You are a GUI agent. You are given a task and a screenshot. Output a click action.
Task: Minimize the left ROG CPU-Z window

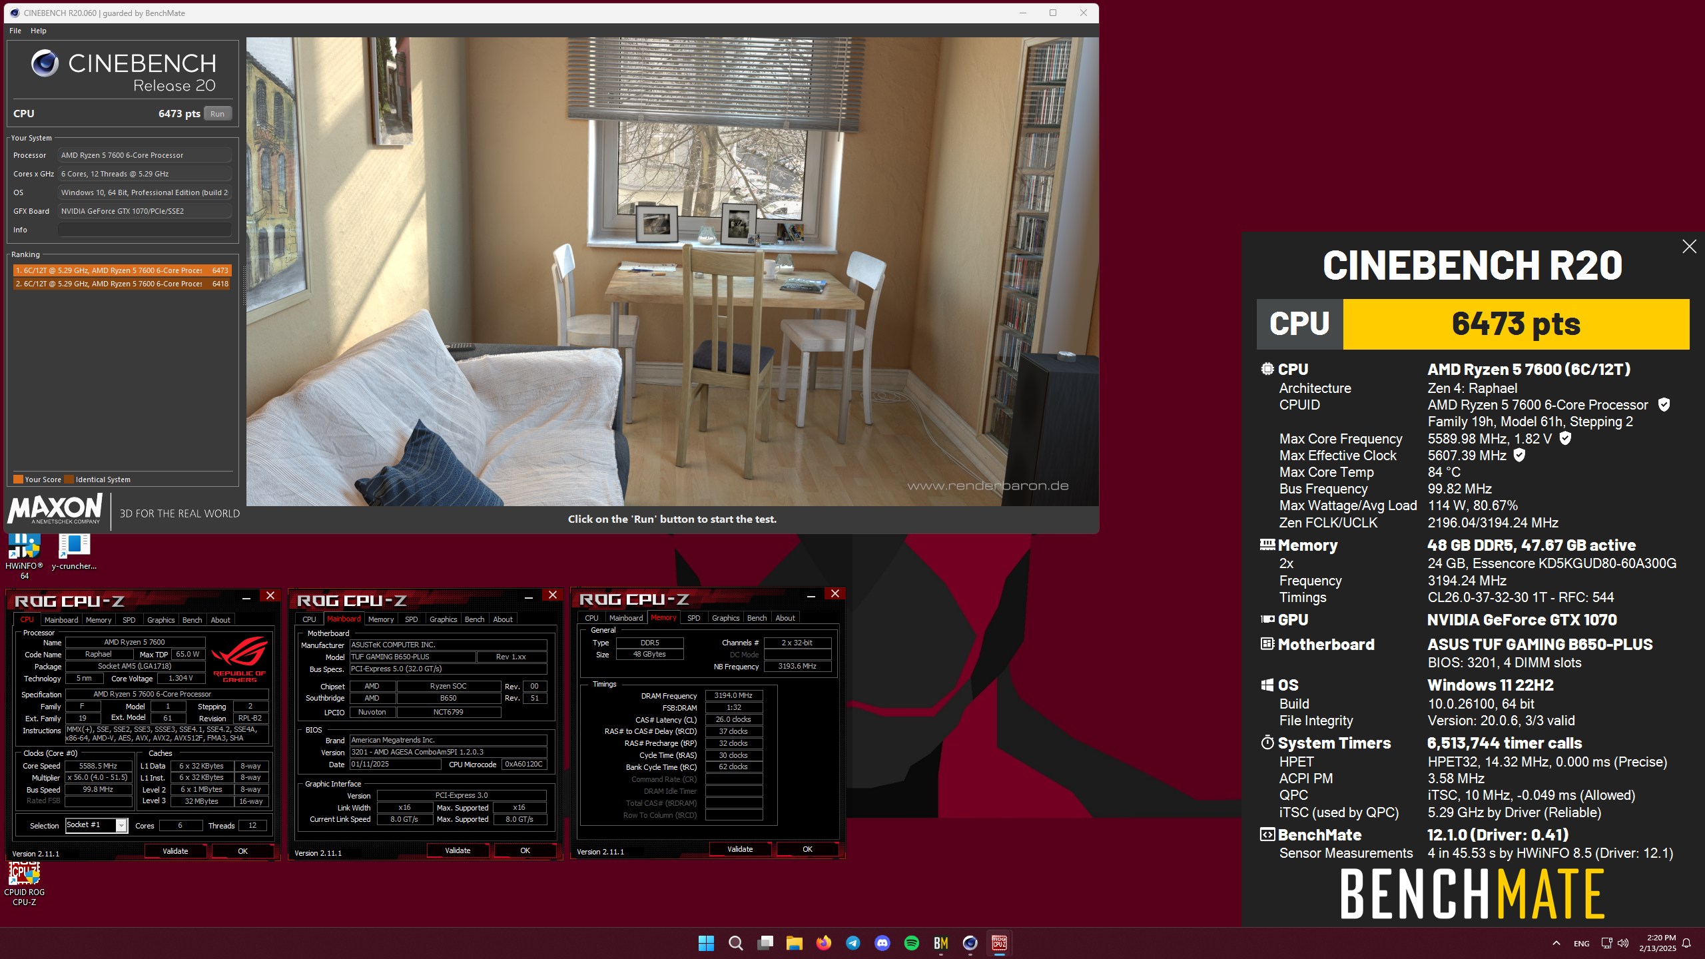click(246, 597)
